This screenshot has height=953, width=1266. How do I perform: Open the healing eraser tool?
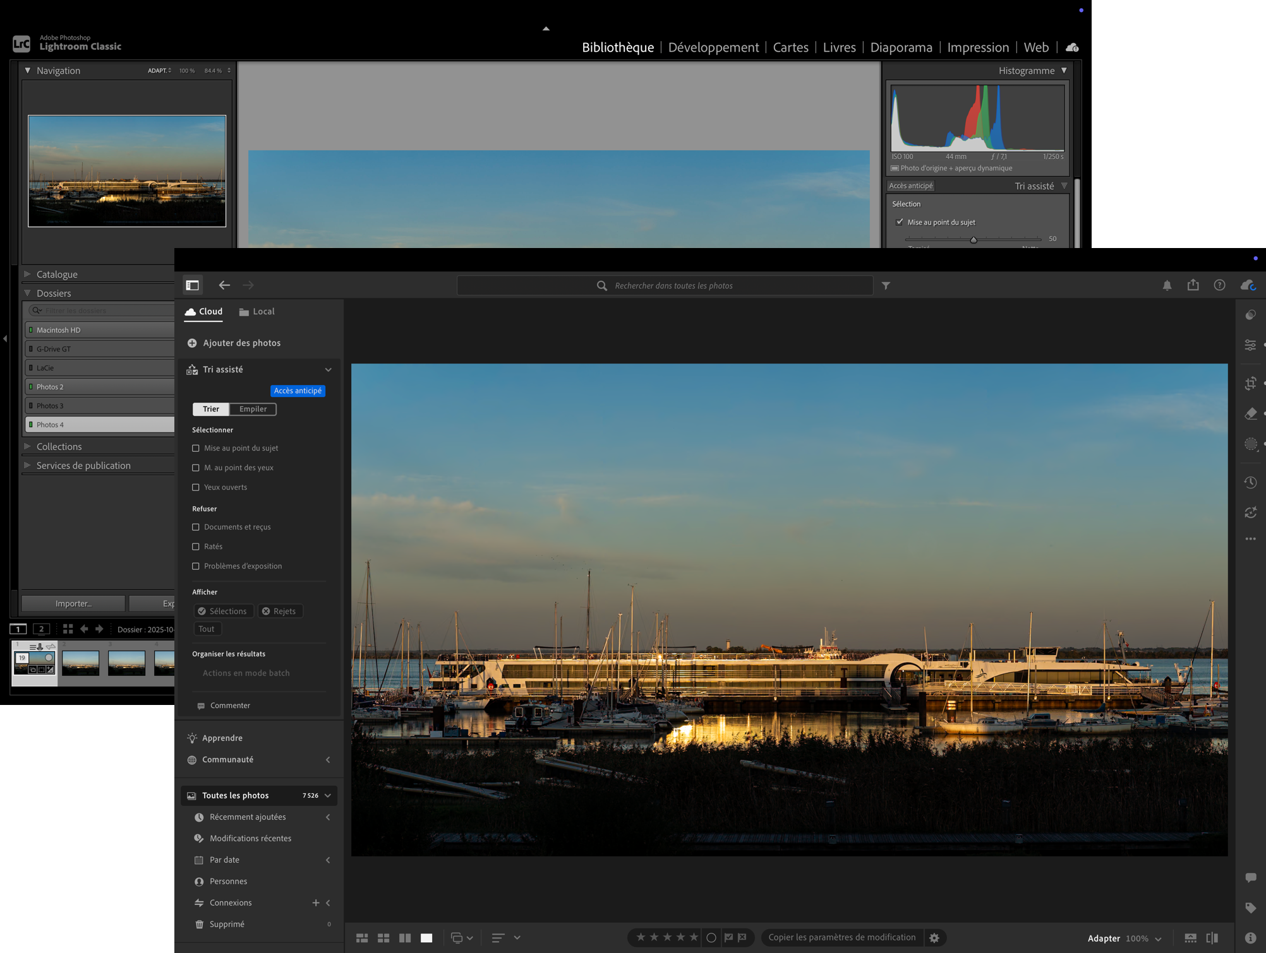1250,413
